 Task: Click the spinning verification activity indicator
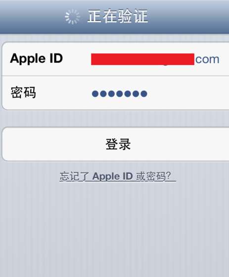click(72, 17)
